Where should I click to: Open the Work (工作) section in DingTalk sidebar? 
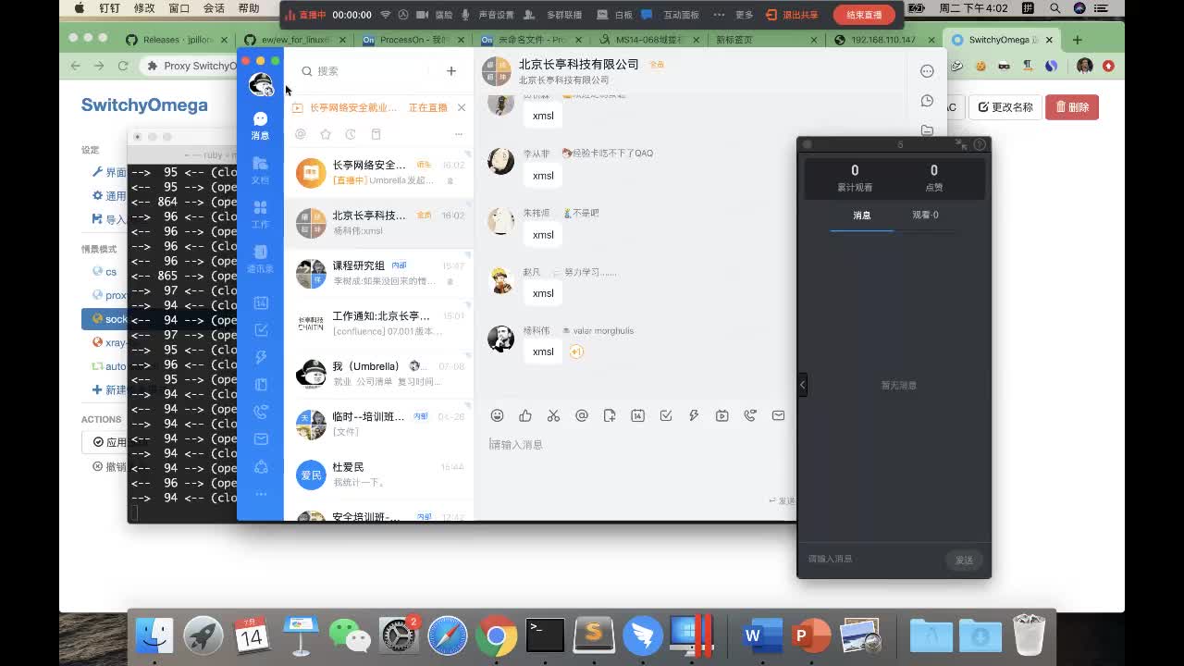tap(260, 215)
